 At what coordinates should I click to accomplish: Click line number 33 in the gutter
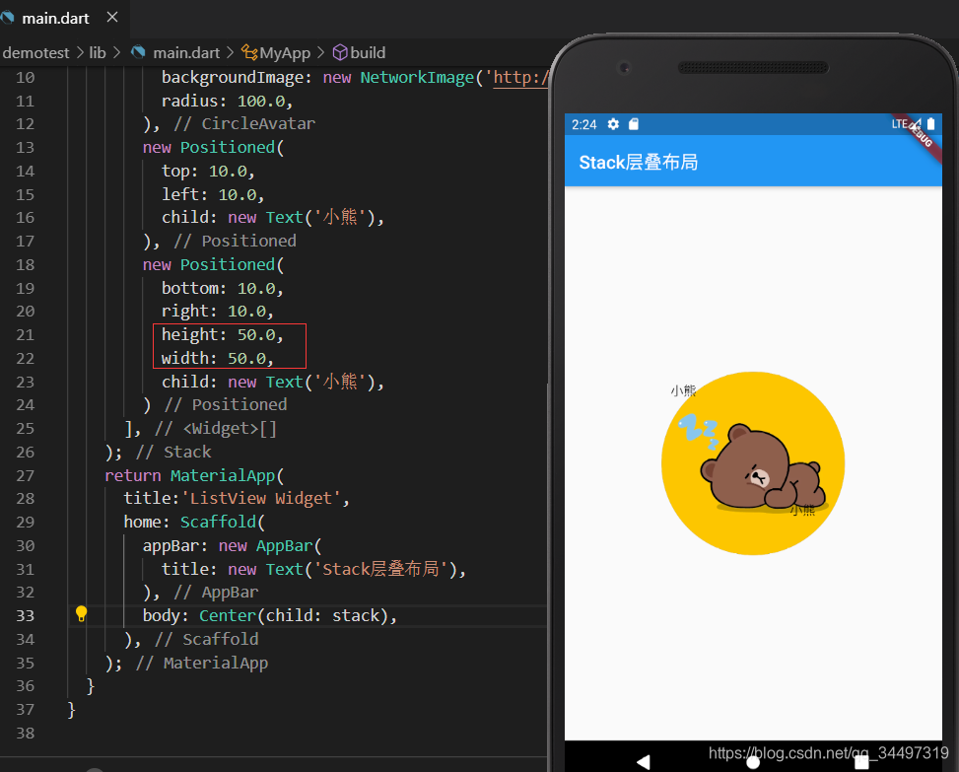coord(25,616)
